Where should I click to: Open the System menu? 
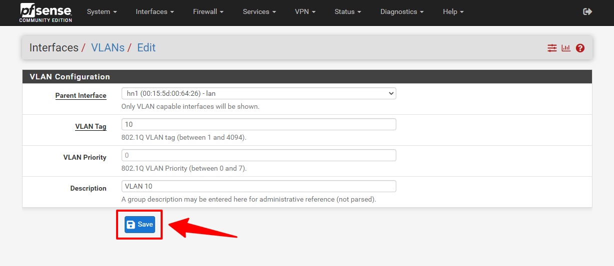click(102, 11)
